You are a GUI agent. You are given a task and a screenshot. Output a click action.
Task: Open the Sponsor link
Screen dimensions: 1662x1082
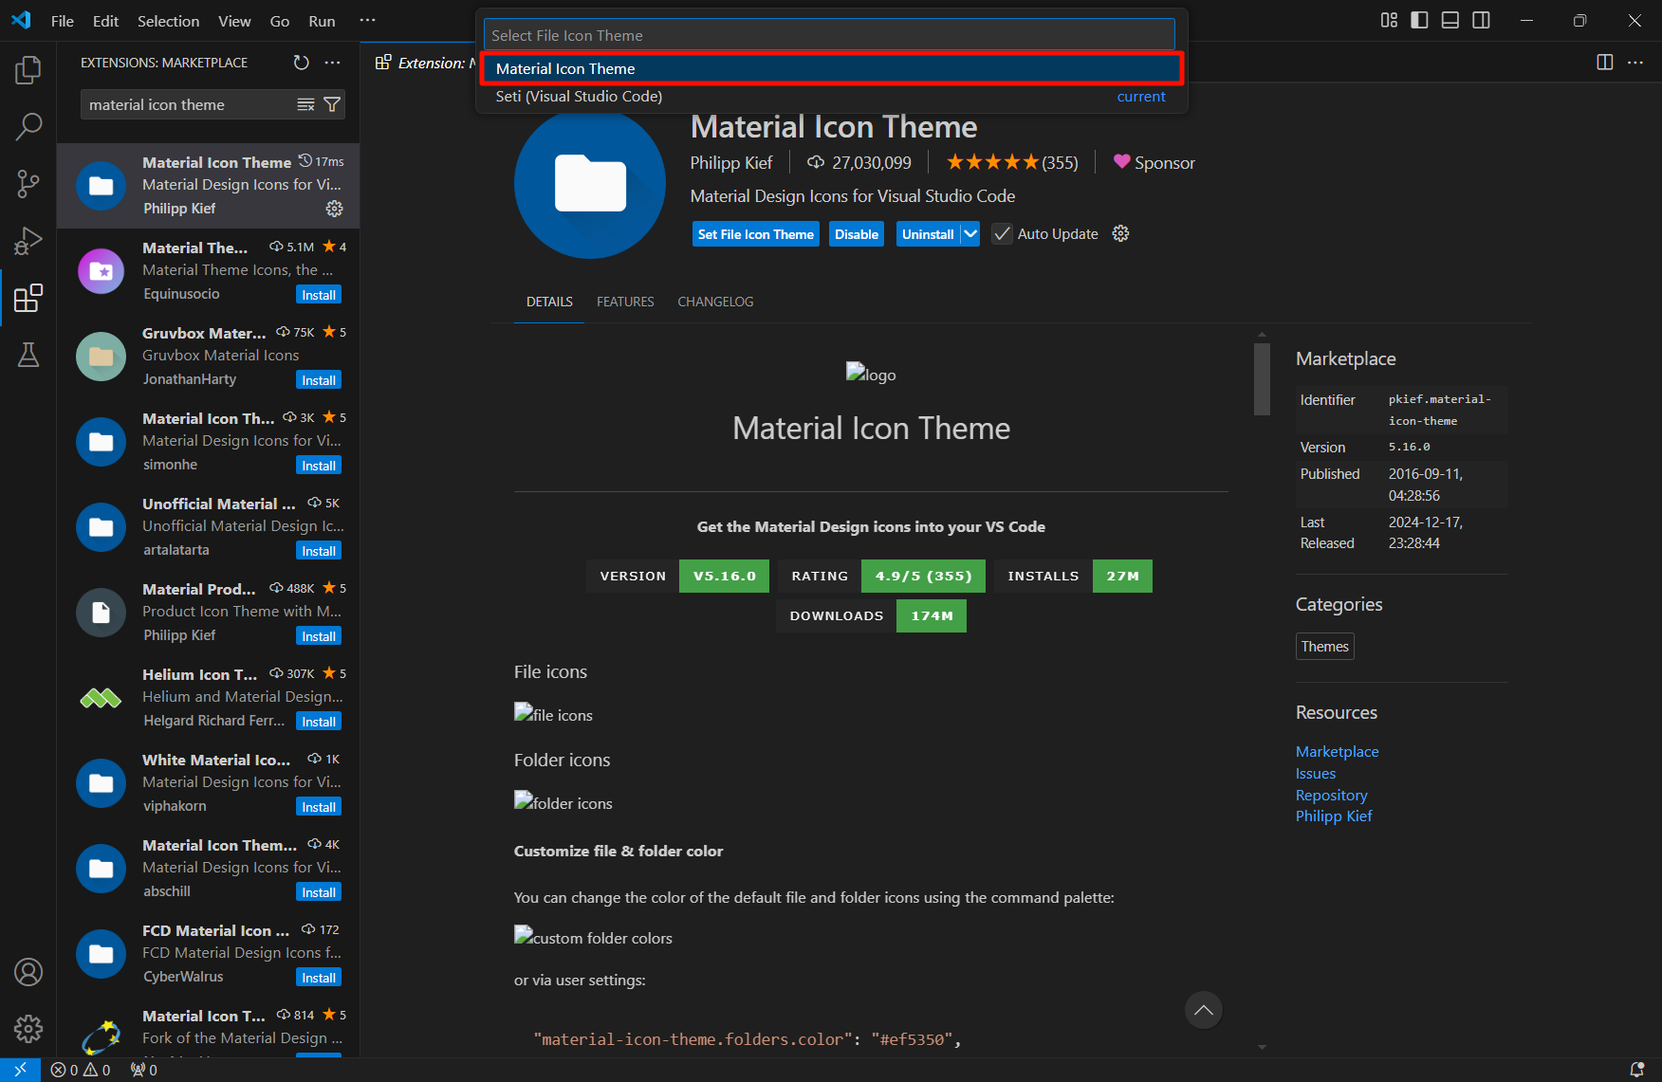point(1154,163)
